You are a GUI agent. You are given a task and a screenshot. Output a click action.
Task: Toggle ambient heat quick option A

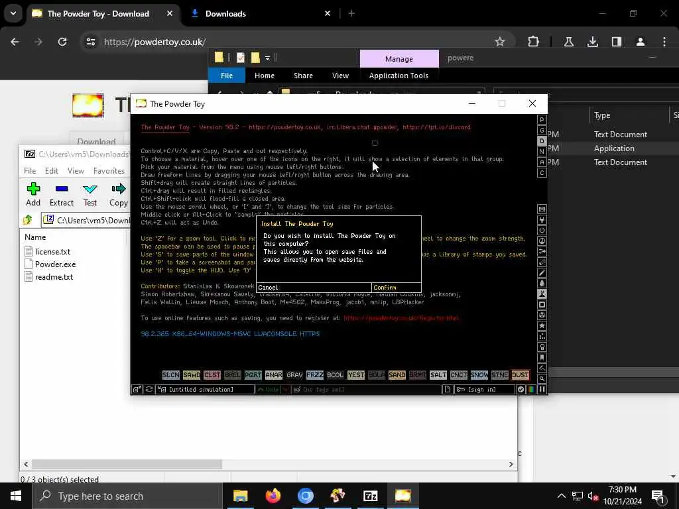pyautogui.click(x=542, y=162)
